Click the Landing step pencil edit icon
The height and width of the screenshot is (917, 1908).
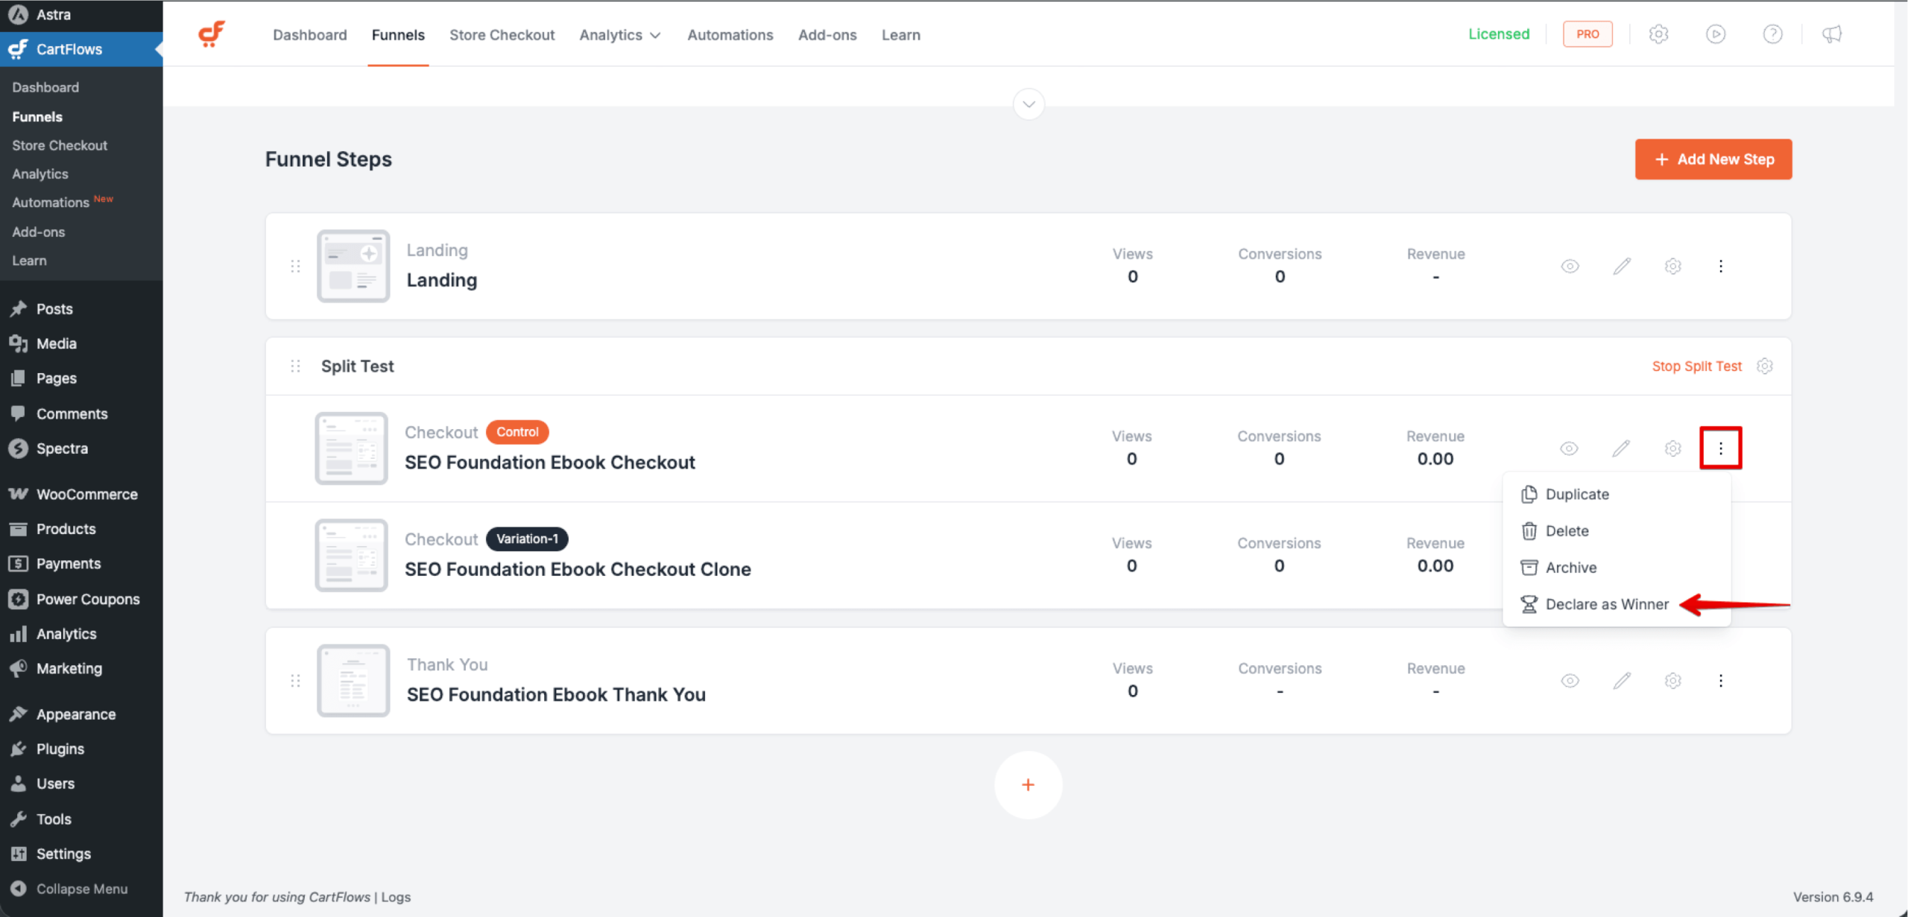1622,266
